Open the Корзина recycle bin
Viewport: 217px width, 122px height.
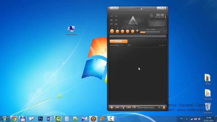pyautogui.click(x=208, y=108)
